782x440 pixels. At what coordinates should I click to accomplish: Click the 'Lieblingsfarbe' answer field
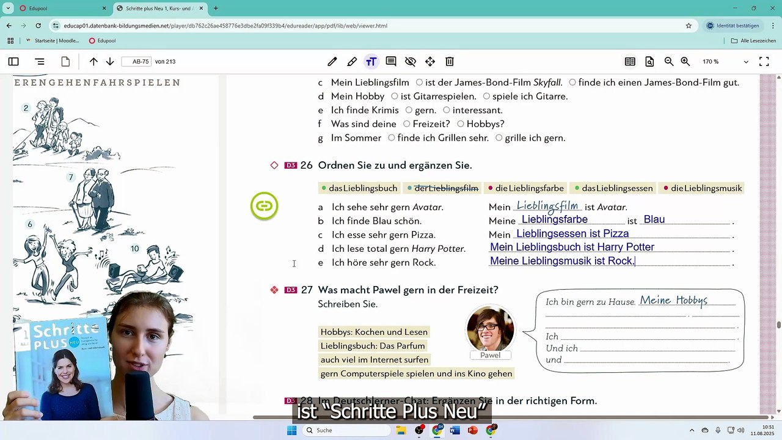[x=571, y=220]
